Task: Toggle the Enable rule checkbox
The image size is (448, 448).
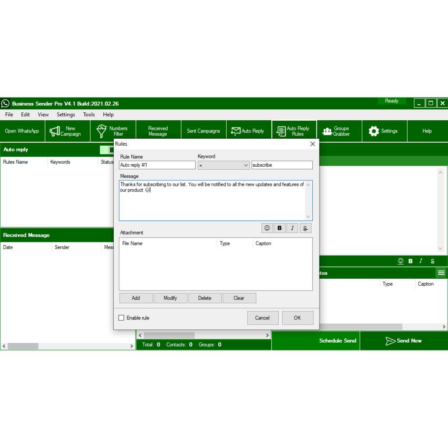Action: point(122,318)
